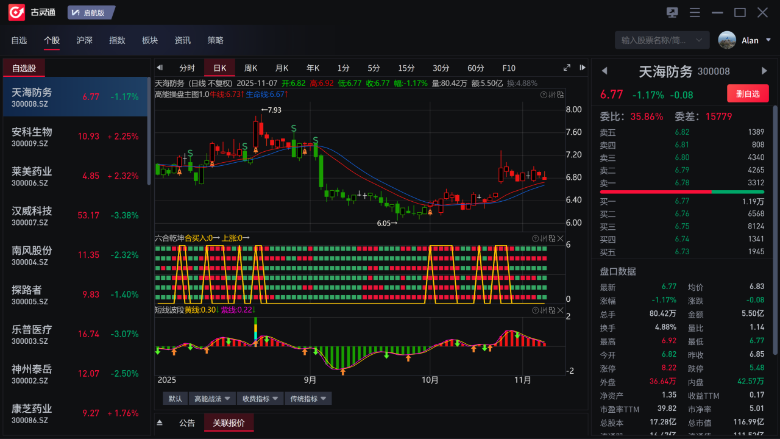Image resolution: width=780 pixels, height=439 pixels.
Task: Click the 古灵通 app logo
Action: click(x=16, y=12)
